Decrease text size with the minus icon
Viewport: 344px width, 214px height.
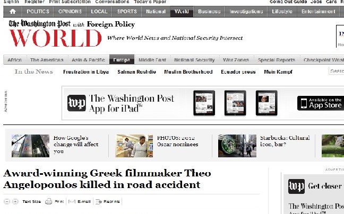point(7,201)
